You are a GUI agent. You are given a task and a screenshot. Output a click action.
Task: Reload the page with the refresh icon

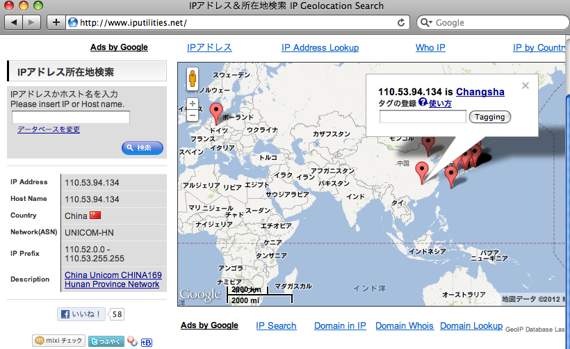coord(401,22)
